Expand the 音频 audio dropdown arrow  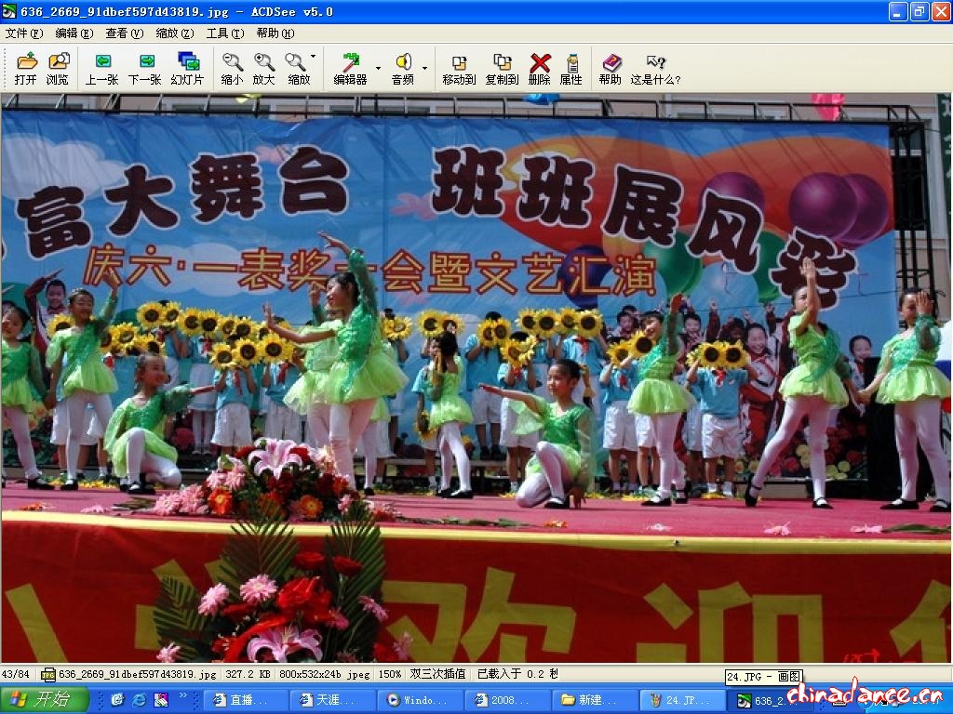424,68
